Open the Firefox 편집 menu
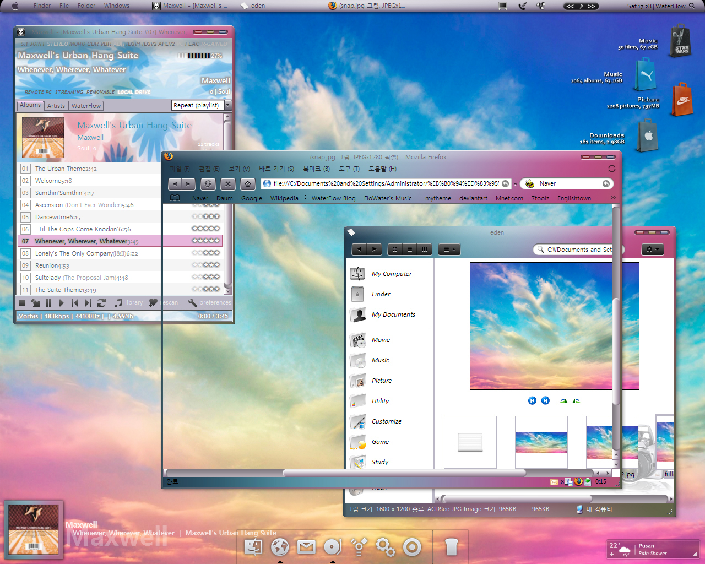Screen dimensions: 705x564 pos(209,169)
